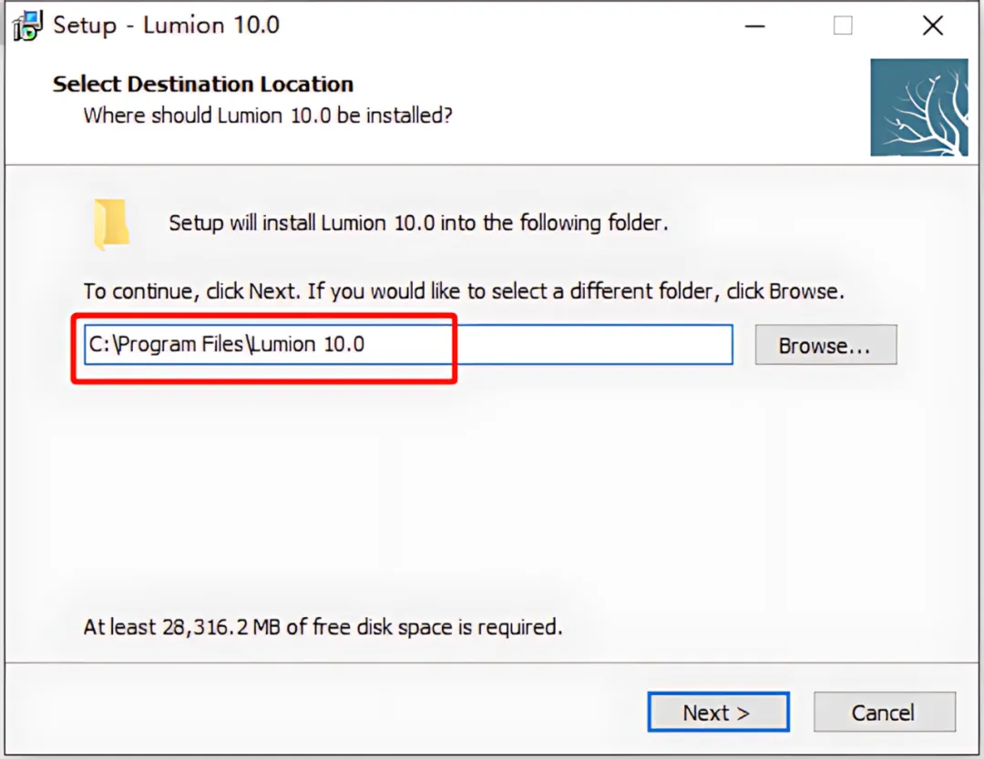Click the empty right end of the destination folder field
Image resolution: width=984 pixels, height=759 pixels.
(620, 345)
